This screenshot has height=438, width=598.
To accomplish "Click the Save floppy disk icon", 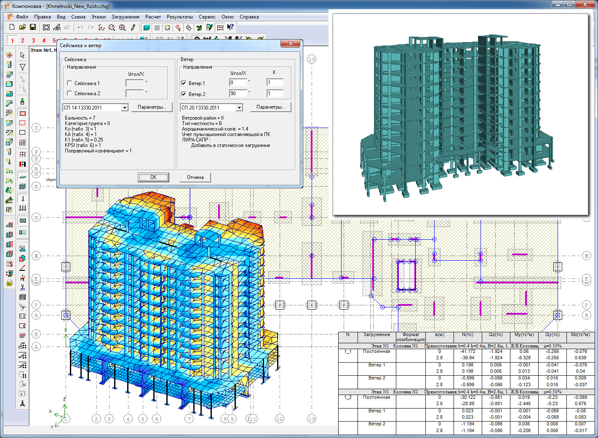I will coord(33,27).
